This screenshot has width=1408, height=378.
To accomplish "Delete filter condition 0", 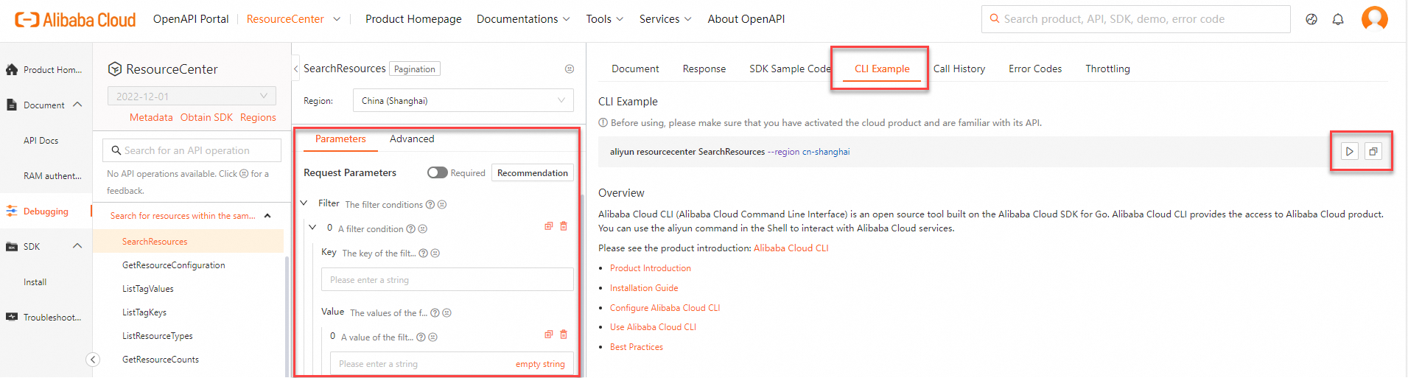I will [564, 226].
